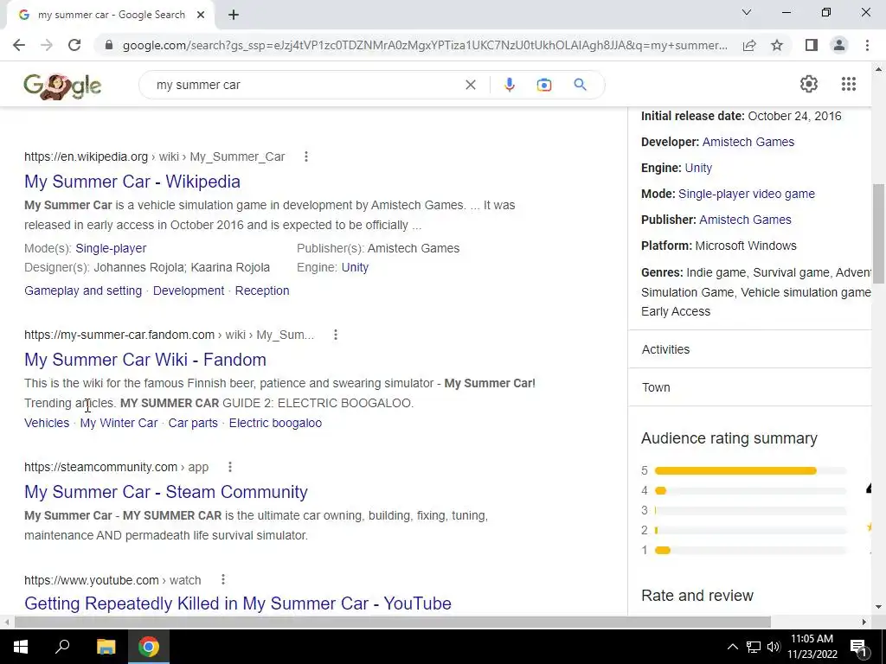Open the browser side panel
886x664 pixels.
point(812,45)
